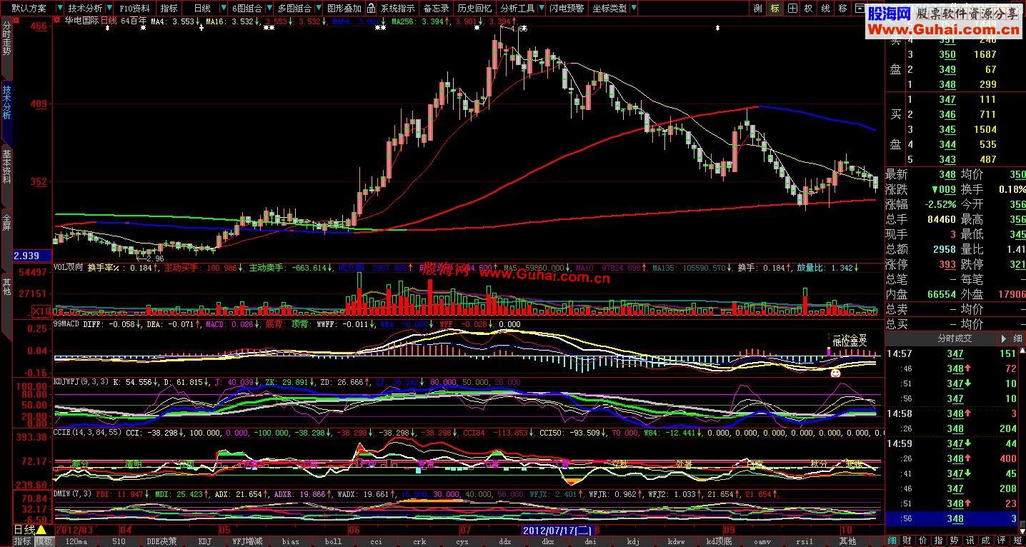
Task: Click the window box icon after 移
Action: tap(860, 9)
